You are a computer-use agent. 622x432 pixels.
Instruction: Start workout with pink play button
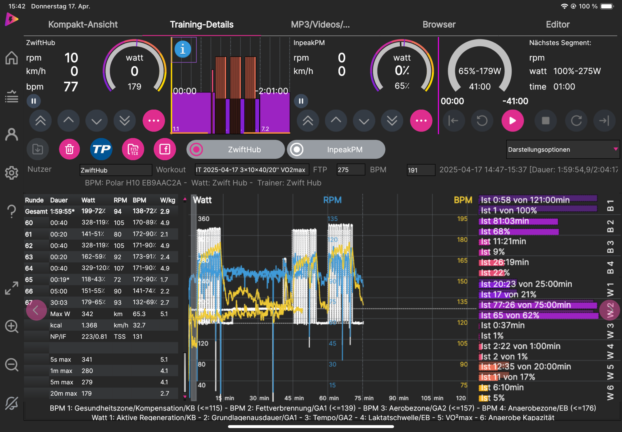coord(513,121)
